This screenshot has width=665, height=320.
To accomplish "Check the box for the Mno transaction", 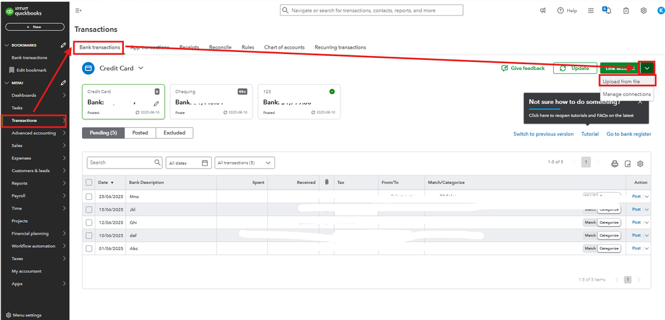I will [x=89, y=197].
